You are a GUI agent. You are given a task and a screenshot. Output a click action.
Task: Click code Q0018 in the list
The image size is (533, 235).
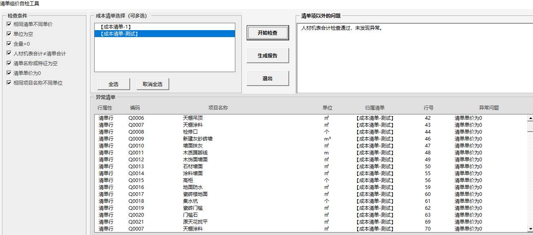coord(136,201)
